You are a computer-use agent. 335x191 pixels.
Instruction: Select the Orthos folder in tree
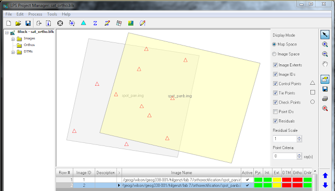[29, 45]
